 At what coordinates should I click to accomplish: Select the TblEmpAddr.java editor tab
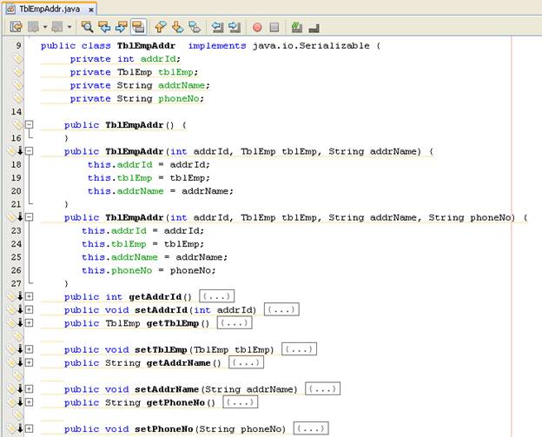coord(50,9)
